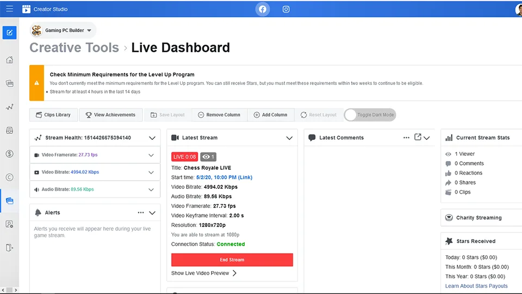Go to Creative Tools breadcrumb
Screen dimensions: 522x294
74,48
